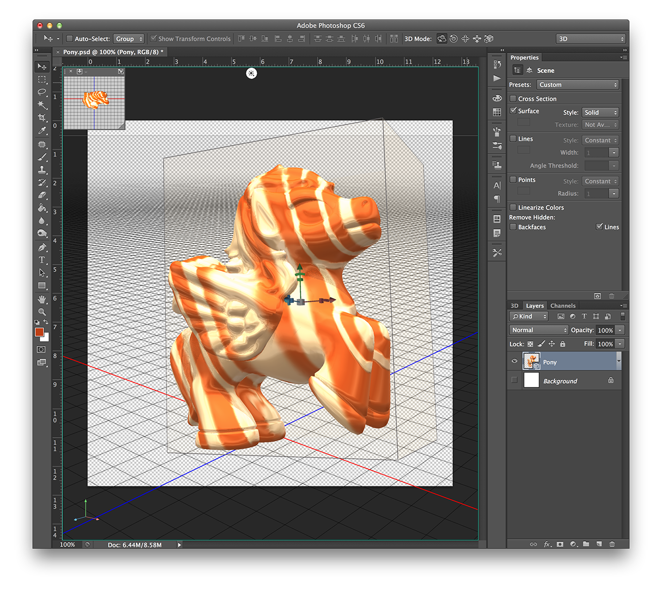Select the Layers tab
662x592 pixels.
(x=535, y=306)
